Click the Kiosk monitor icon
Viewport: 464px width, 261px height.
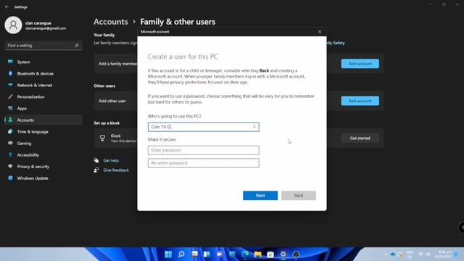point(102,138)
